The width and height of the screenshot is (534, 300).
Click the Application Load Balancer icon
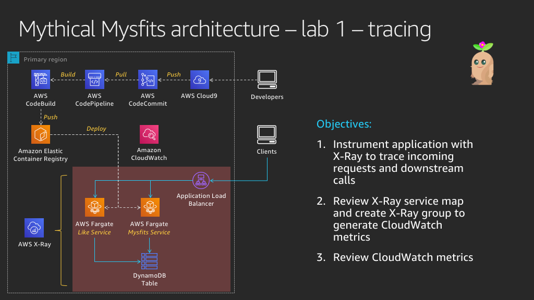coord(201,181)
